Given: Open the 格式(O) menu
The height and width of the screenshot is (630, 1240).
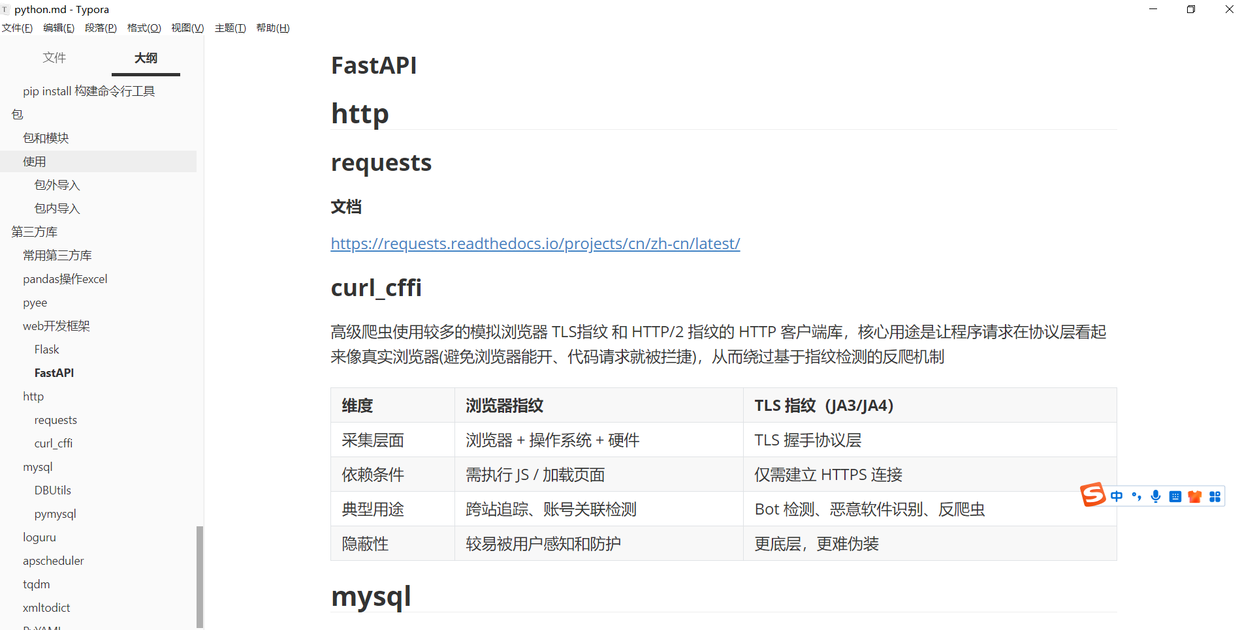Looking at the screenshot, I should [x=144, y=28].
